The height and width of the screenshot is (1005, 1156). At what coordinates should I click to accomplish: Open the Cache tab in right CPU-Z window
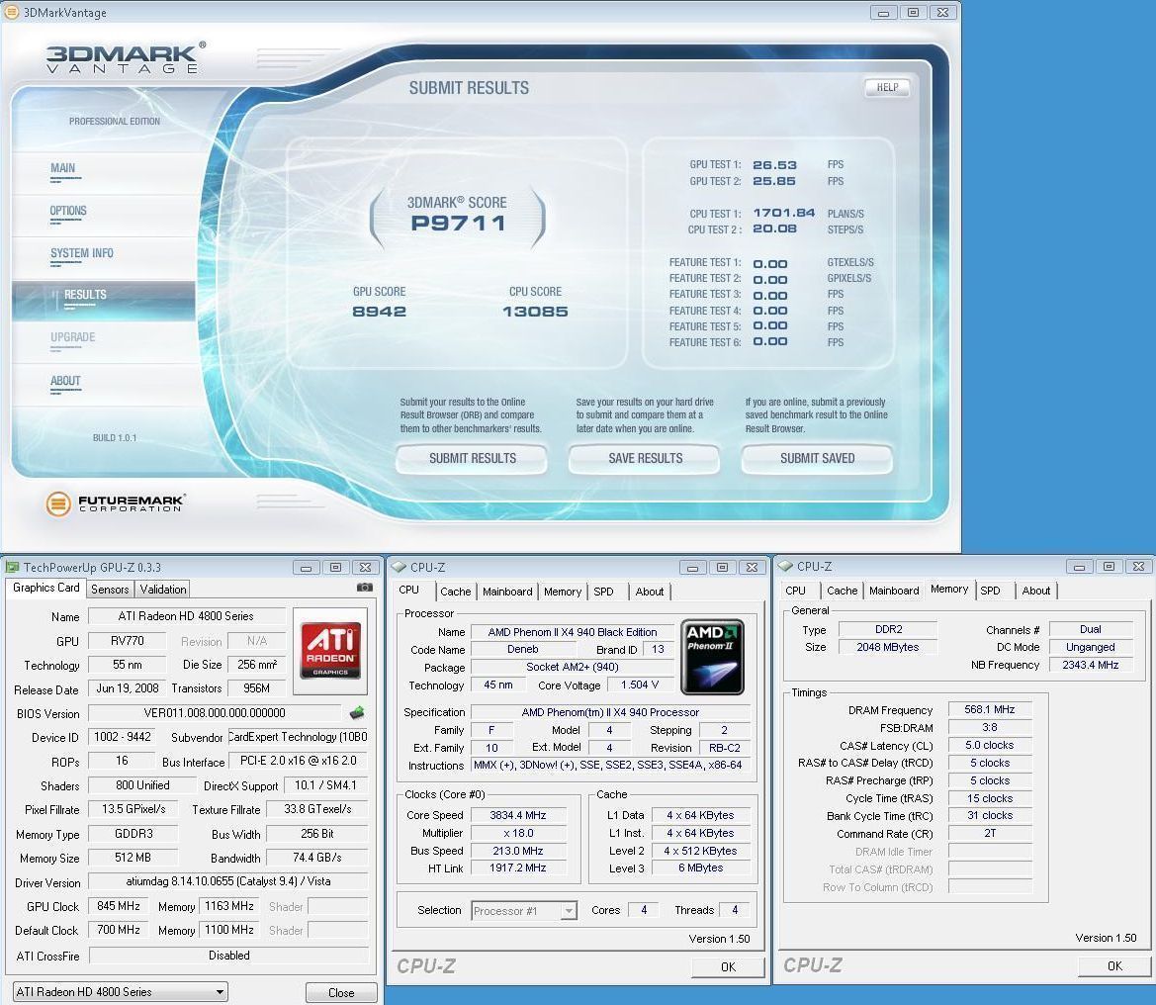click(x=842, y=591)
